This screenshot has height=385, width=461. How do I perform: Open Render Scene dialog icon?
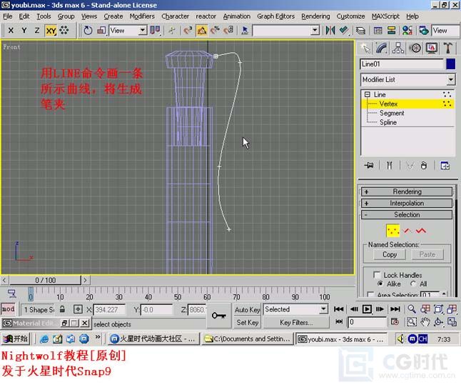pos(424,30)
